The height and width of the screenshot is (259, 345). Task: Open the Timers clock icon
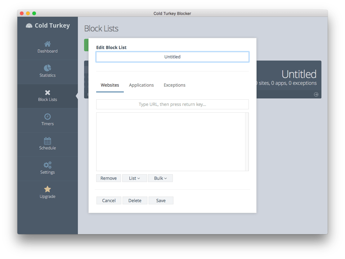pos(47,116)
